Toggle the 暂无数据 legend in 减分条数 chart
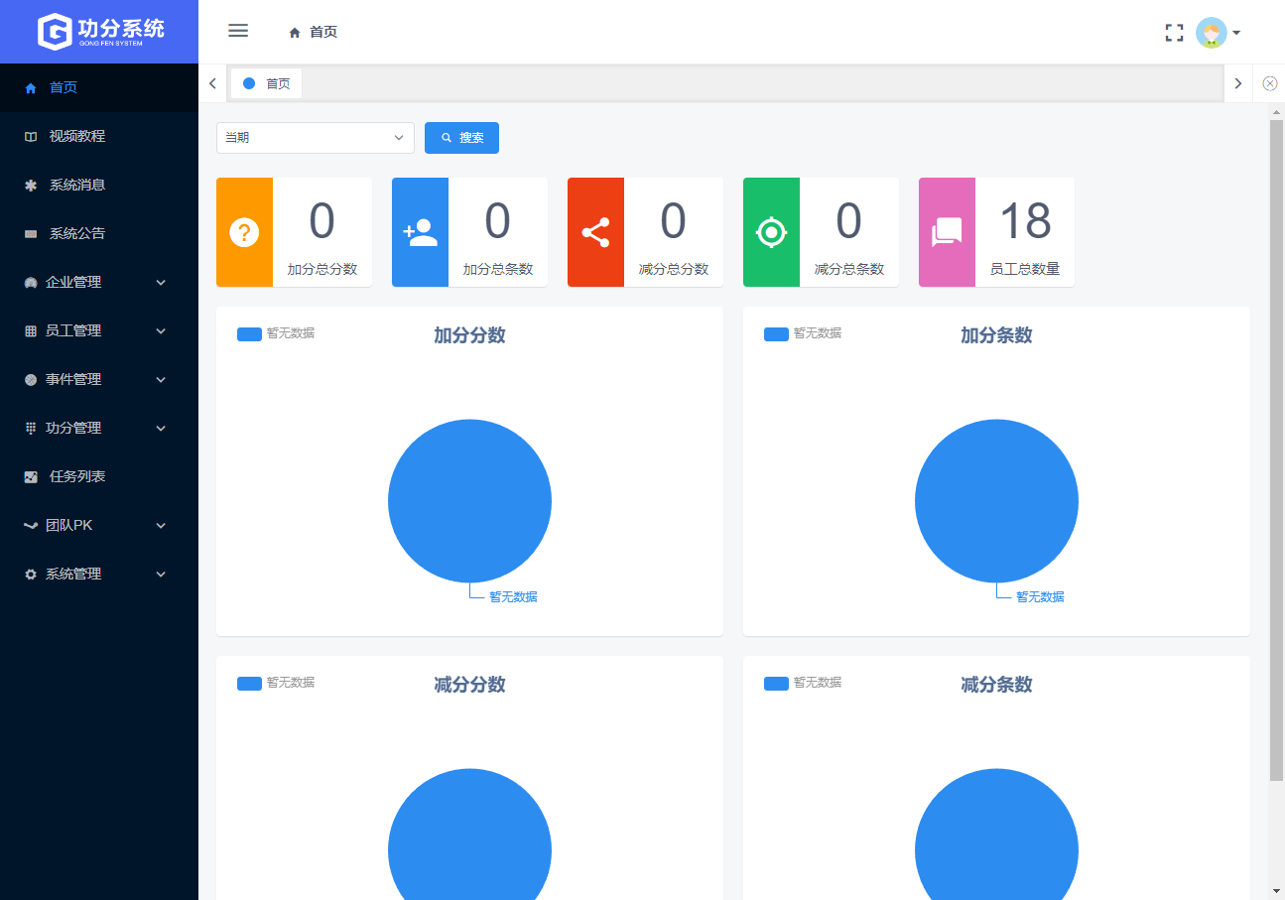This screenshot has height=900, width=1285. (x=803, y=683)
